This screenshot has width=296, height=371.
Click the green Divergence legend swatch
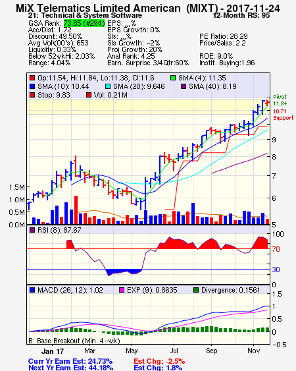pyautogui.click(x=196, y=290)
